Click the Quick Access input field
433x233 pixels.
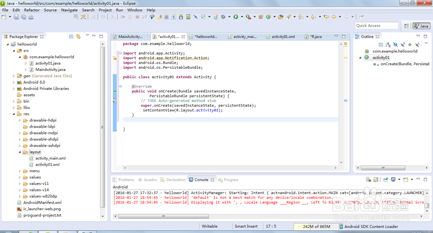tap(377, 26)
